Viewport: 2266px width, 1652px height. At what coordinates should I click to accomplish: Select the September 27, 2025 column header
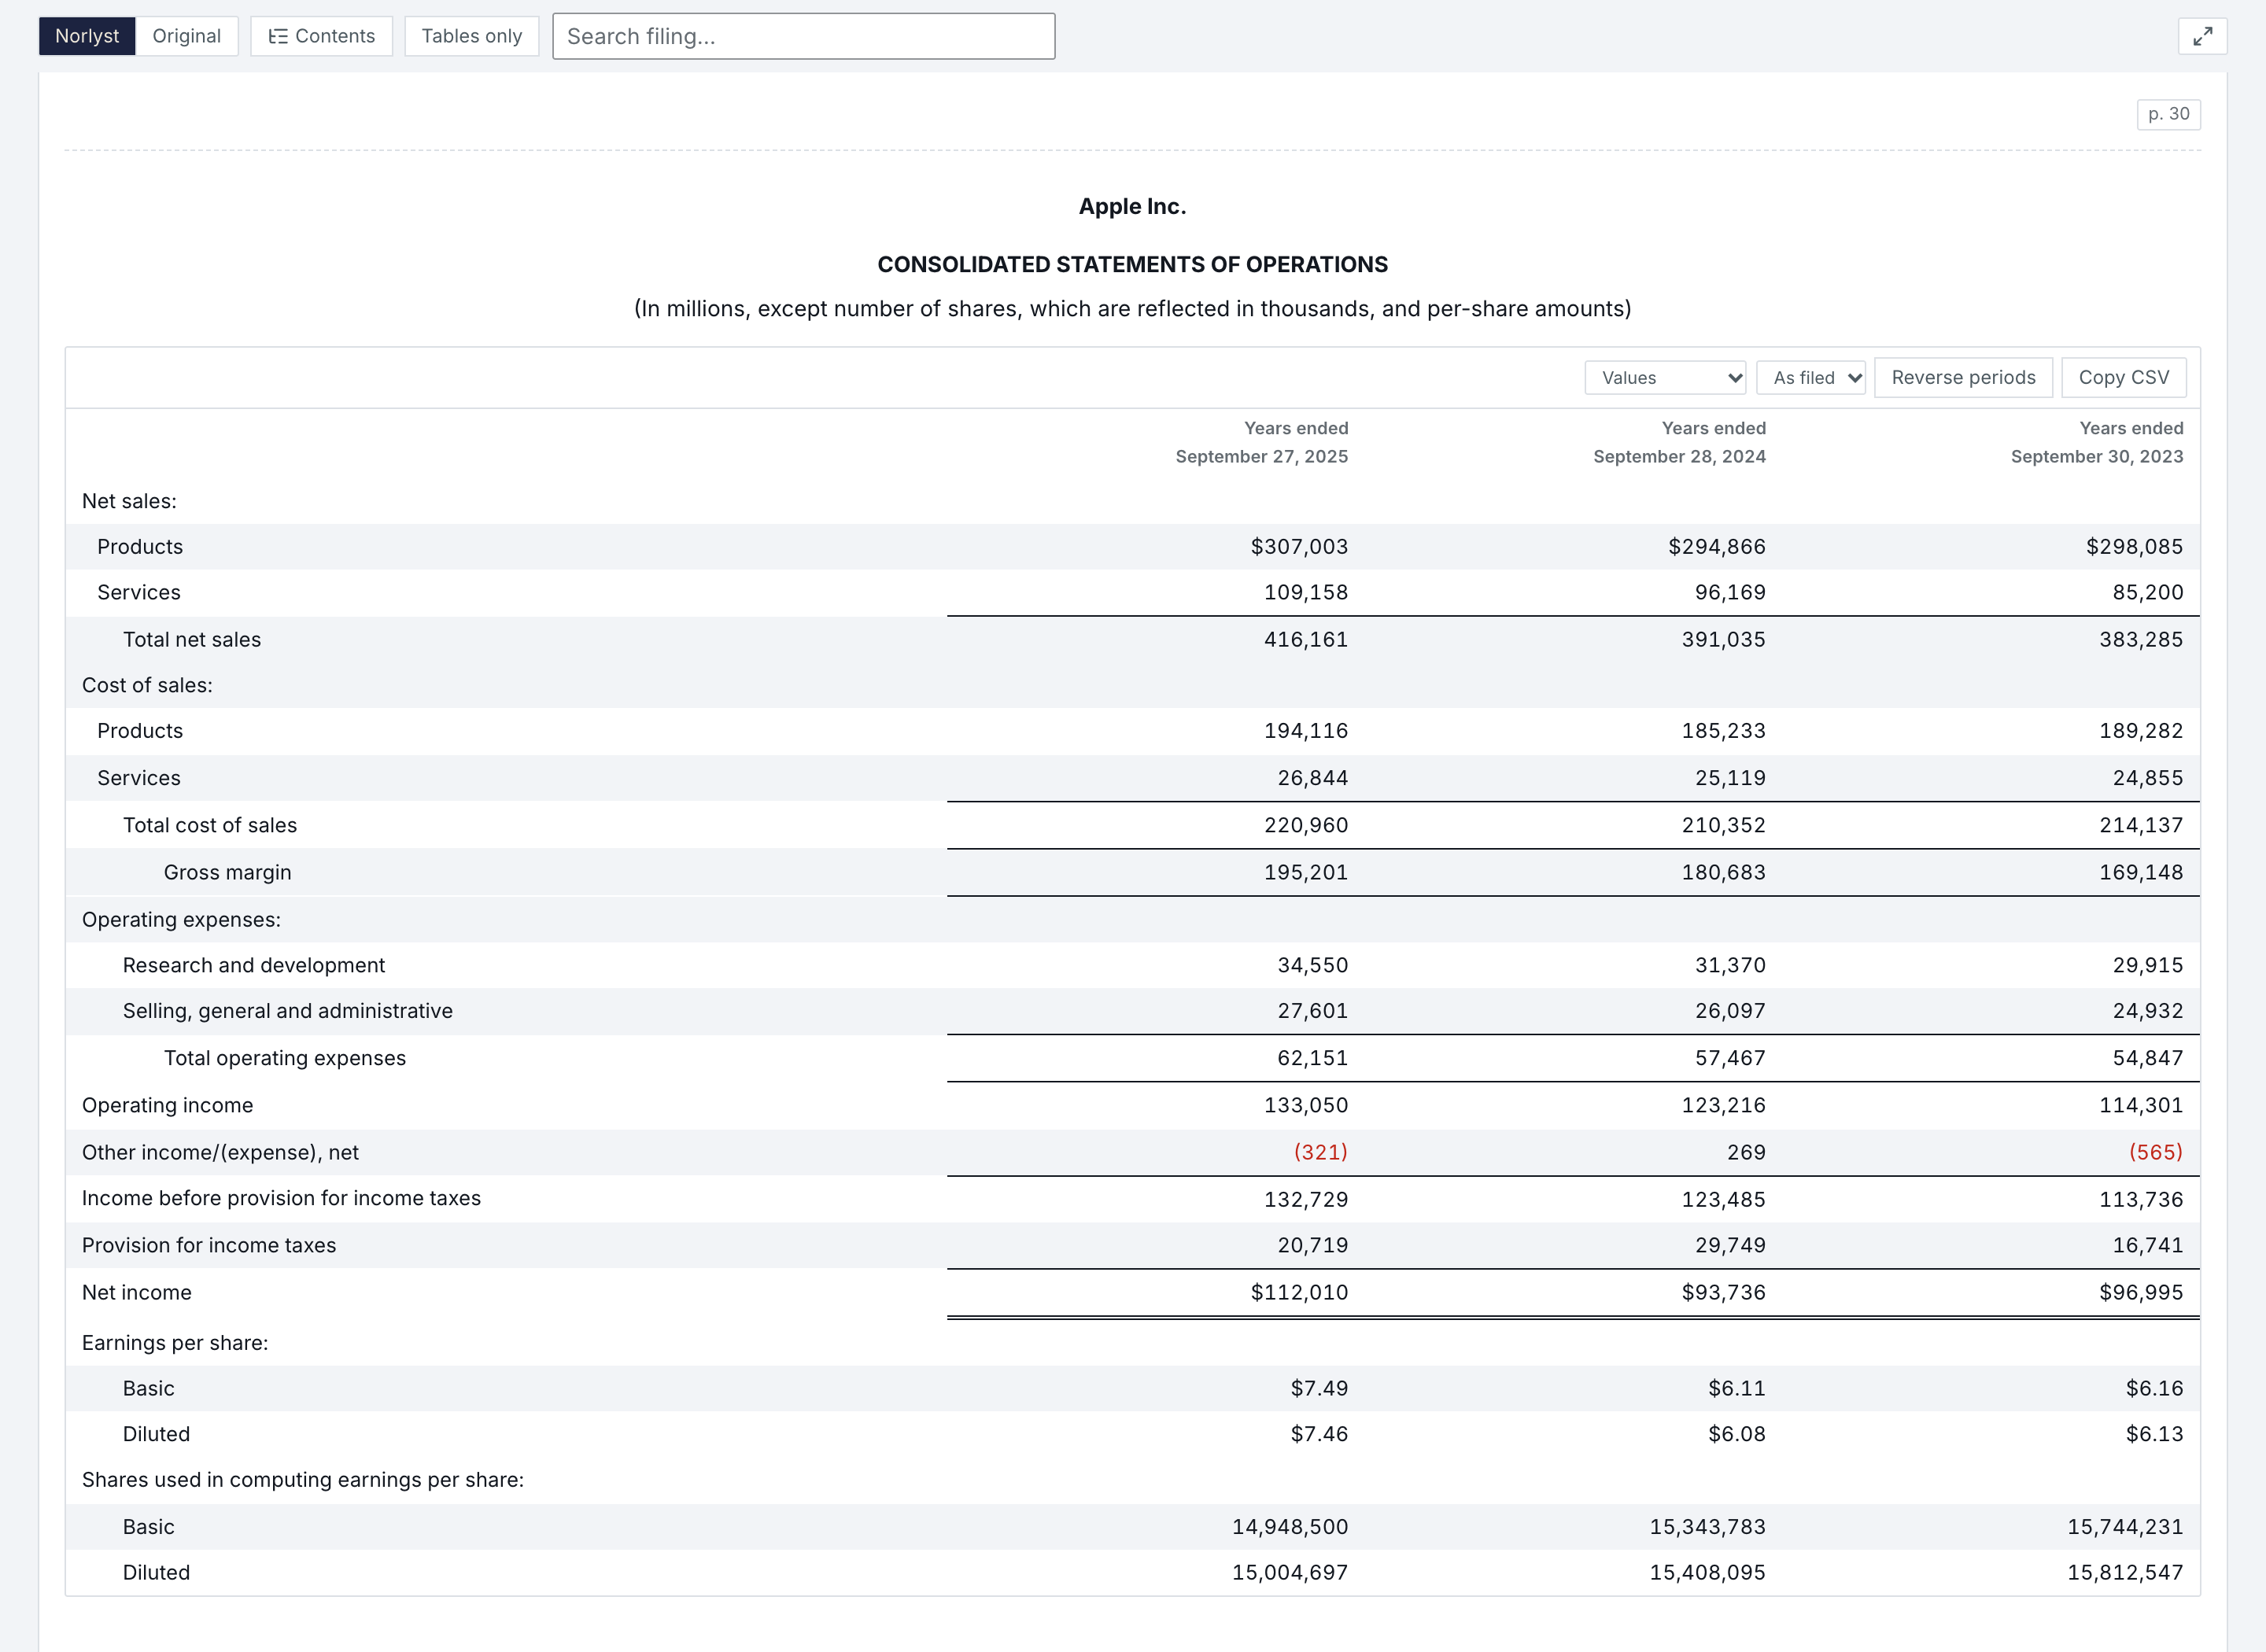1262,442
